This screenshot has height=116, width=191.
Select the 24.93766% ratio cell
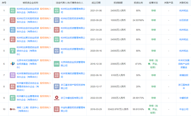point(138,20)
